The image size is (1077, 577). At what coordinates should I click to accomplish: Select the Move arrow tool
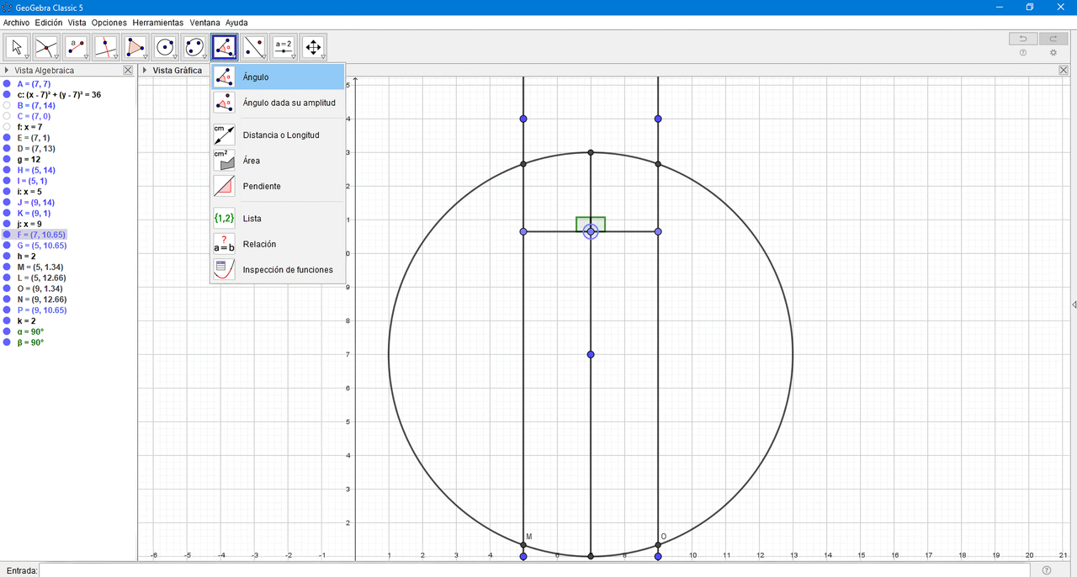pyautogui.click(x=17, y=46)
